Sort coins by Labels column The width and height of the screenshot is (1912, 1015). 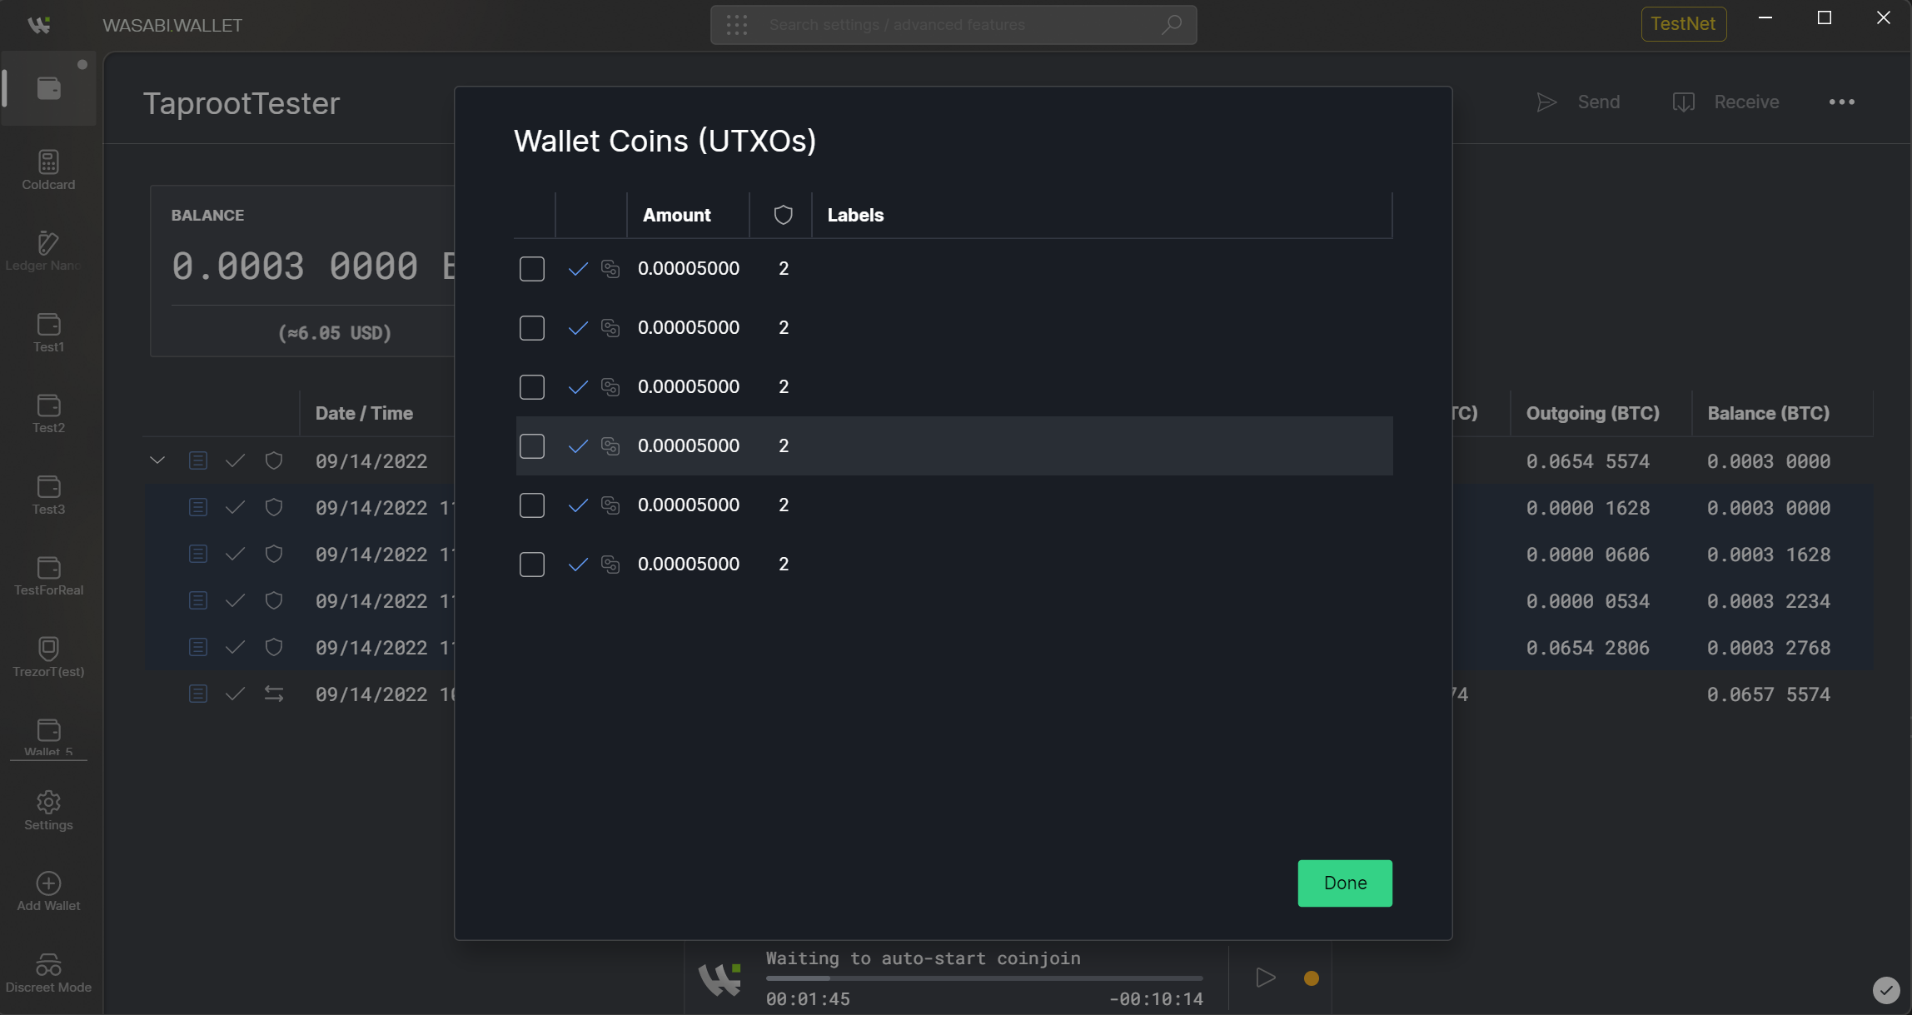(855, 215)
